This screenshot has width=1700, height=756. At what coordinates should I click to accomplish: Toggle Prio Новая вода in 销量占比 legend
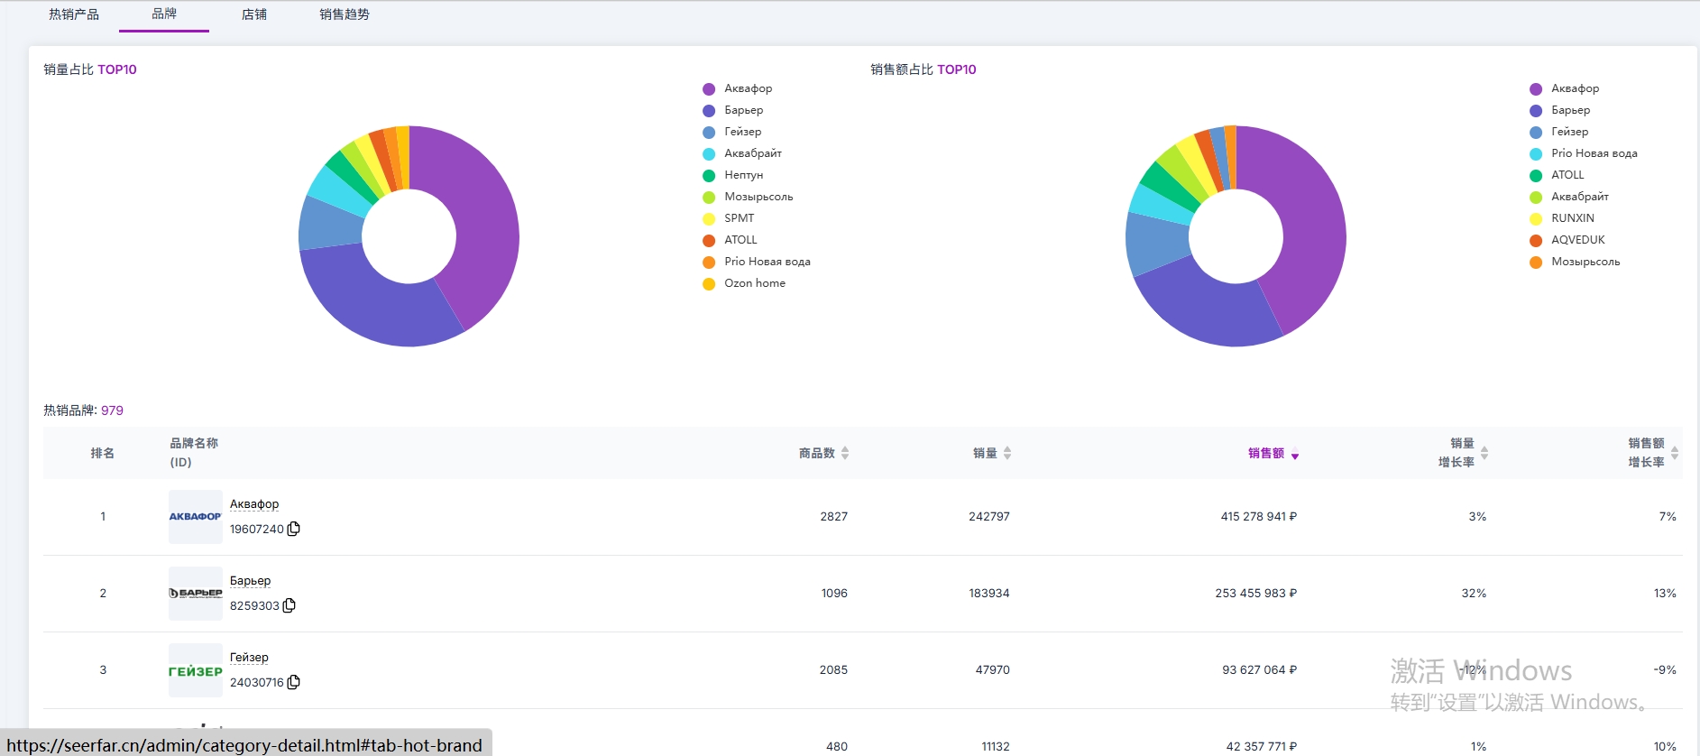[757, 262]
